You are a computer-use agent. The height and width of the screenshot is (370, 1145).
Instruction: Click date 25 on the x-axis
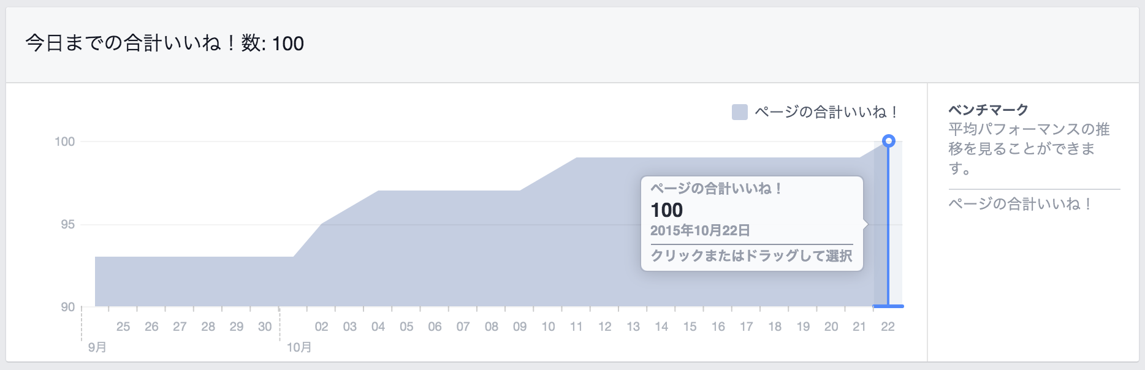[x=123, y=327]
